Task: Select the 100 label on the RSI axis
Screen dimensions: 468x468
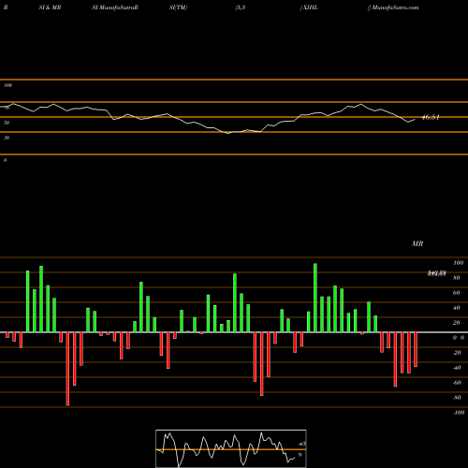Action: tap(7, 85)
